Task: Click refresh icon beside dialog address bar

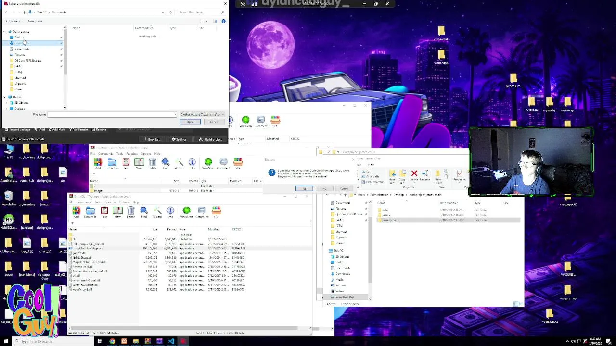Action: [170, 12]
